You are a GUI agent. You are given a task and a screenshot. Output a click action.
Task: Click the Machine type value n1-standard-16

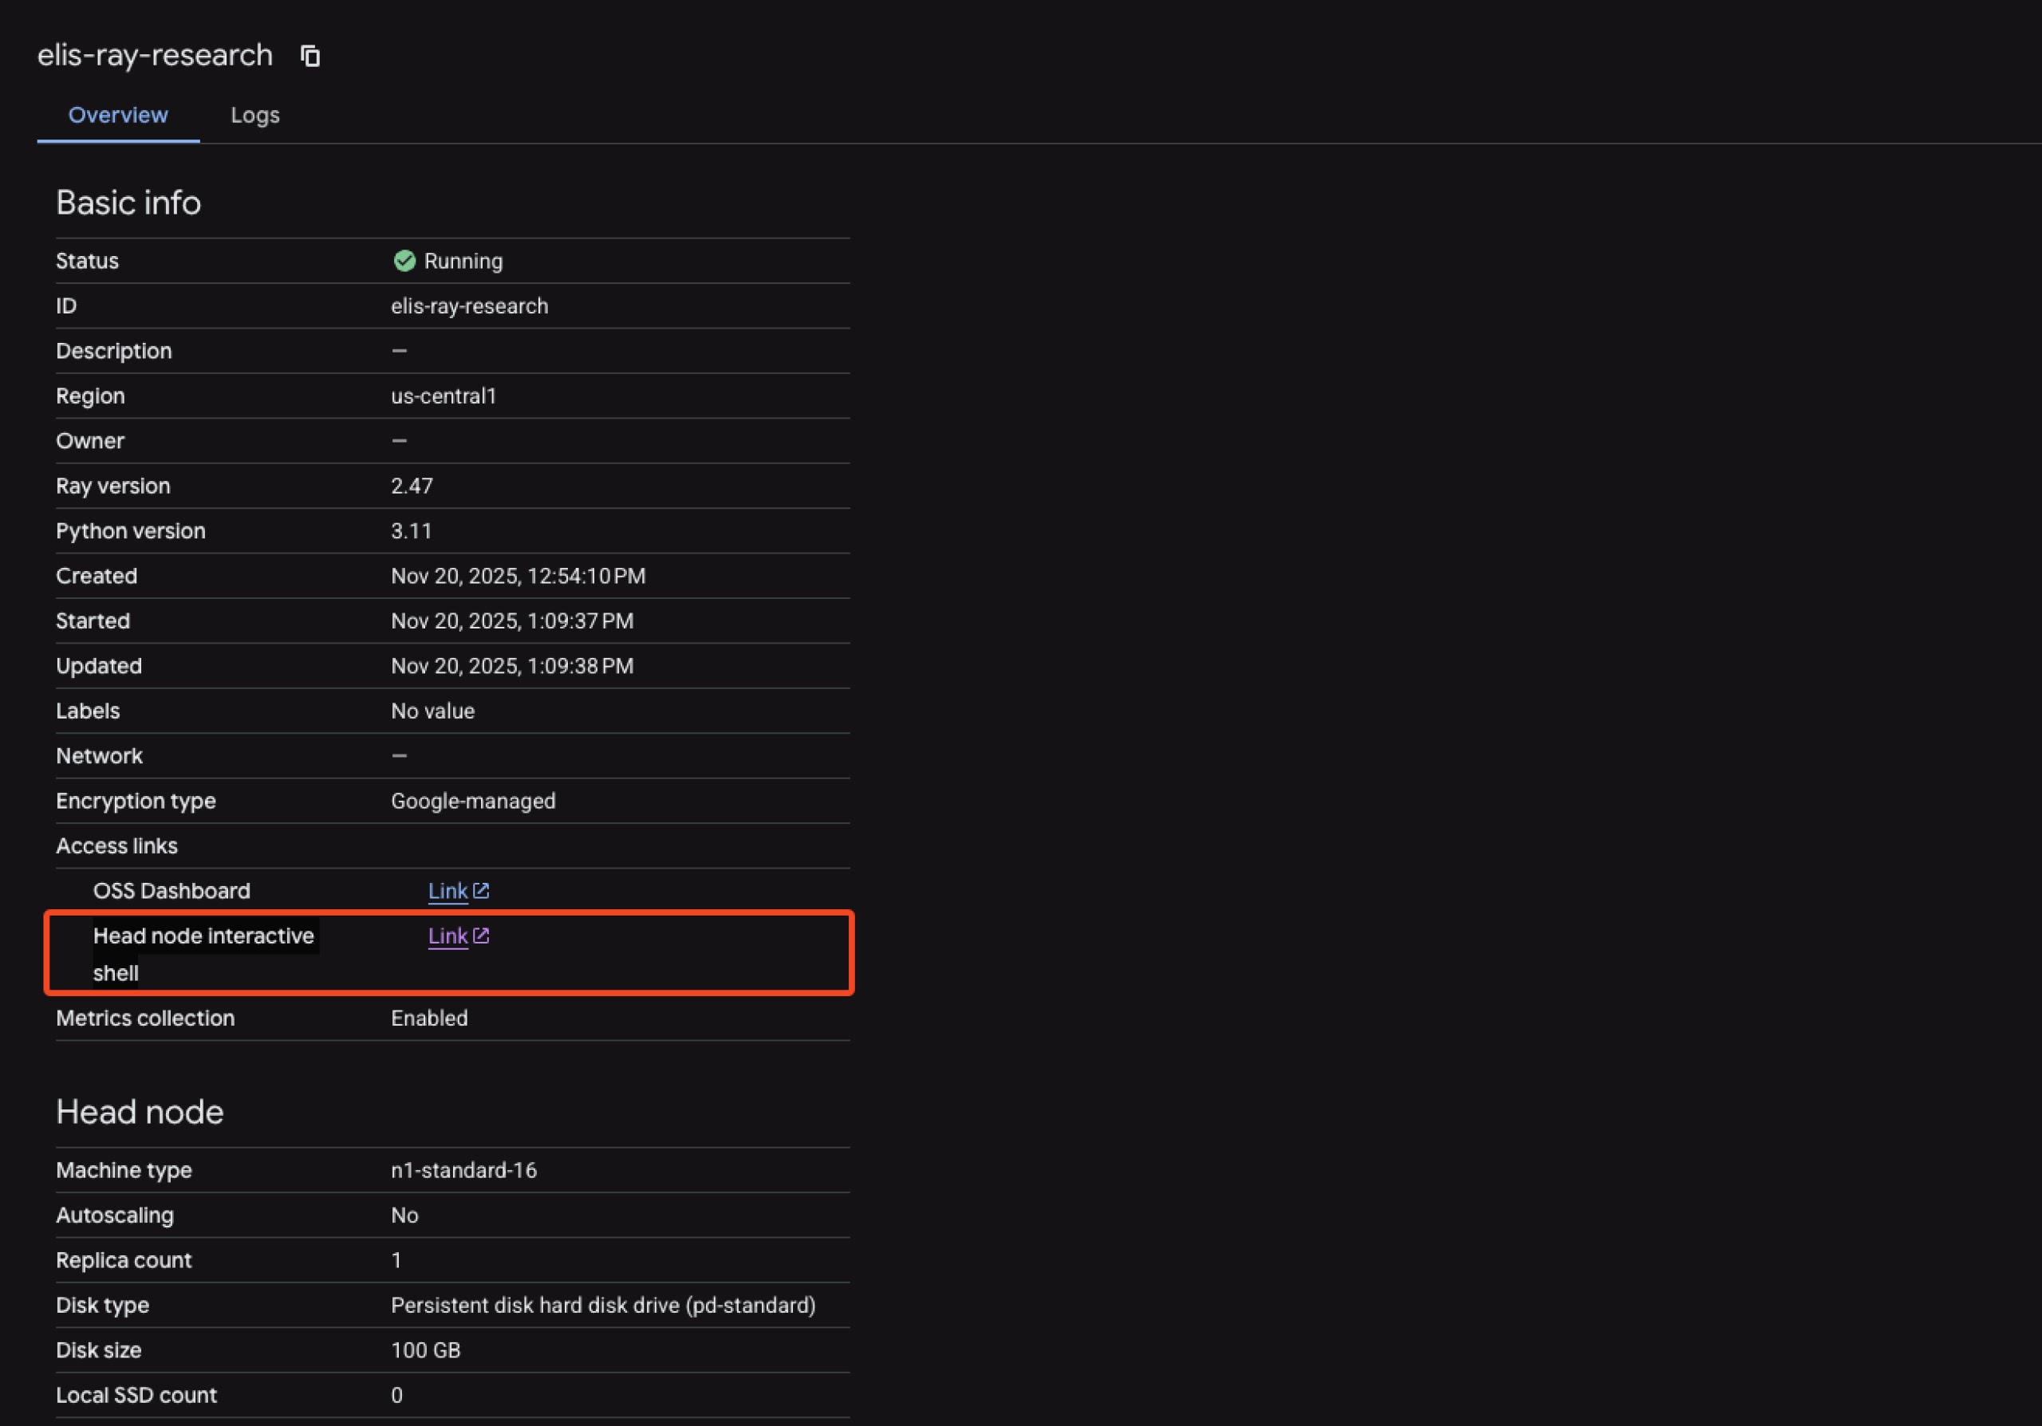pyautogui.click(x=464, y=1170)
